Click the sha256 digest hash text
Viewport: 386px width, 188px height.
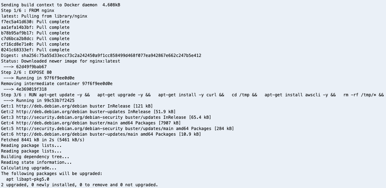click(111, 56)
